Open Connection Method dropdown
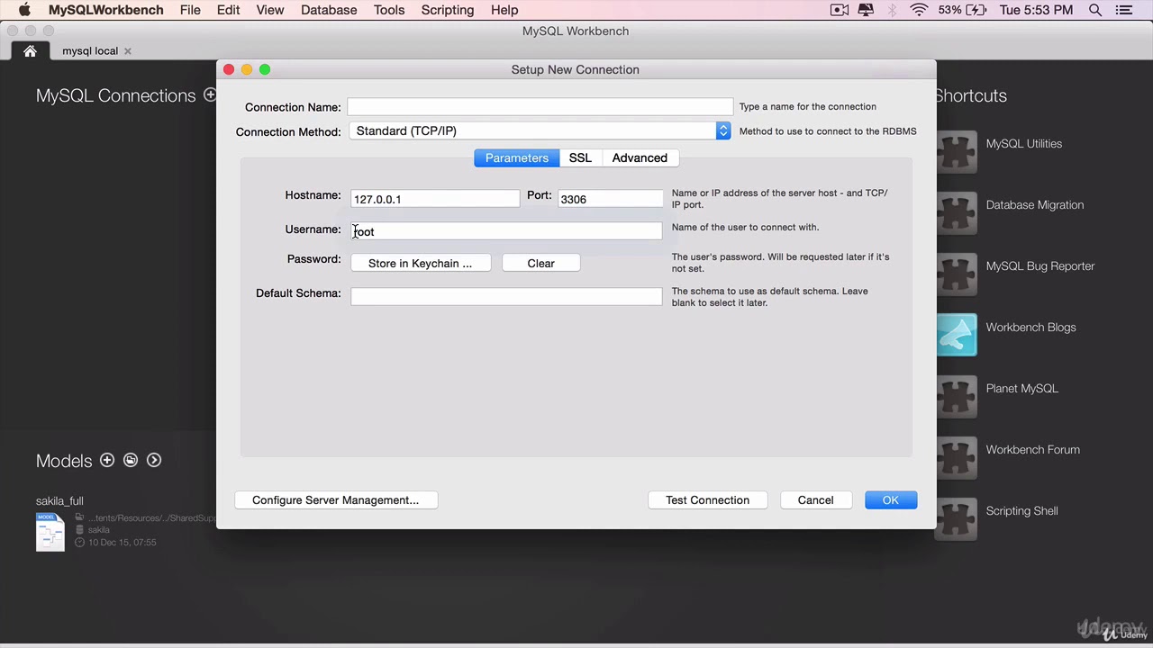The width and height of the screenshot is (1153, 648). click(539, 130)
